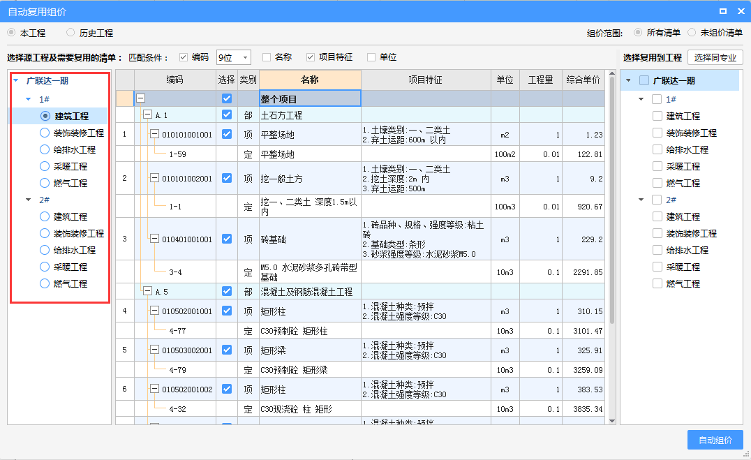Close the 自动复用组价 dialog
The image size is (751, 460).
(x=741, y=11)
